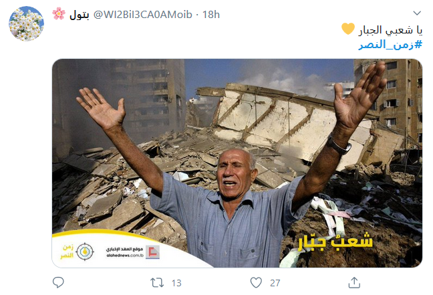
Task: View the 27 likes count
Action: (x=275, y=283)
